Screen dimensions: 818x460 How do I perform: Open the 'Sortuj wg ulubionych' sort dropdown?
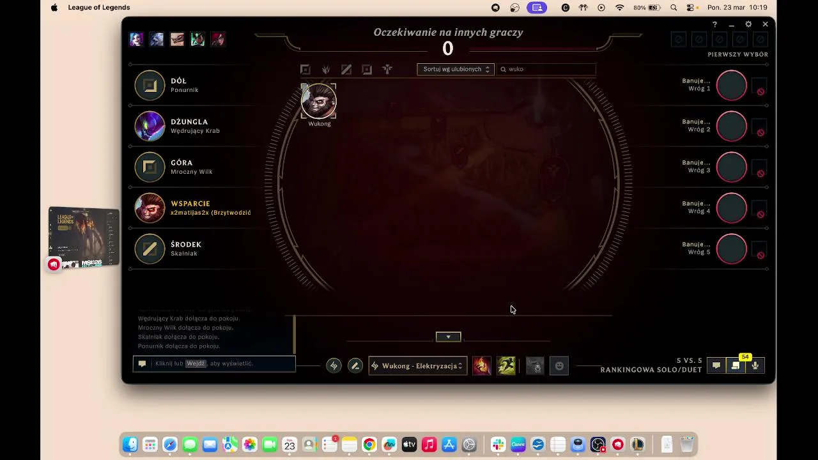456,69
